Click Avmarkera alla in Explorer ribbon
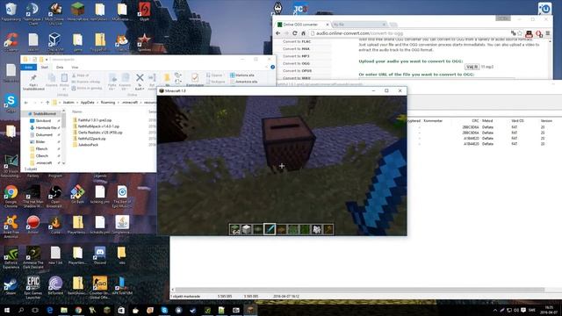The width and height of the screenshot is (562, 316). click(x=243, y=82)
